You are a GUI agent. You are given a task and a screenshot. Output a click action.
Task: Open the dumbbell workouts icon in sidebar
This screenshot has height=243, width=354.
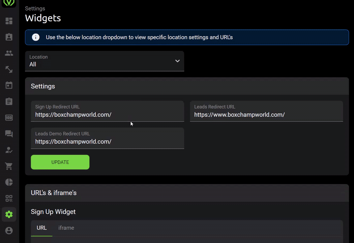click(x=9, y=69)
